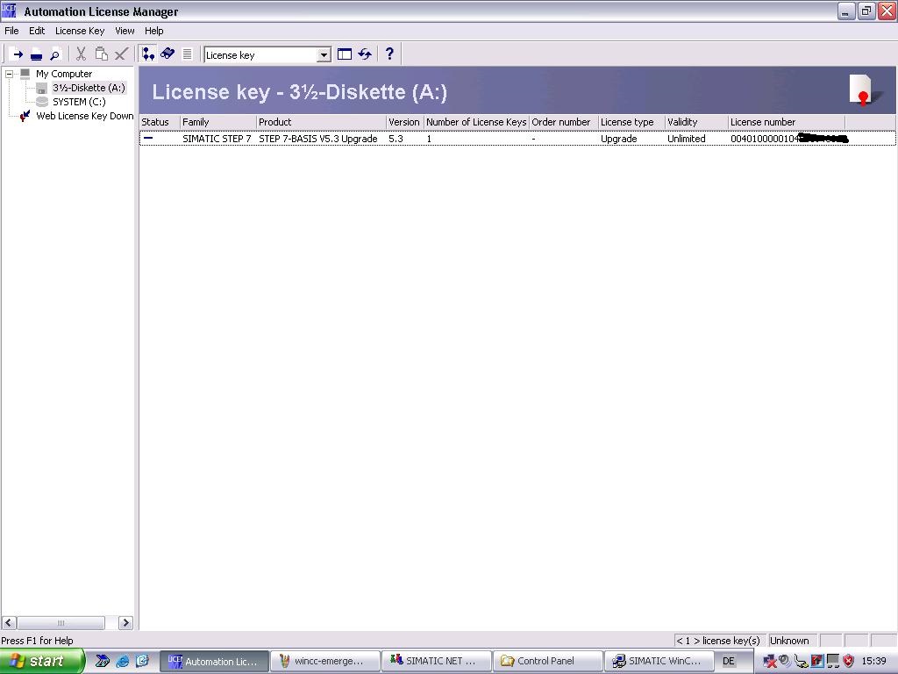
Task: Toggle the details list view button
Action: [187, 54]
